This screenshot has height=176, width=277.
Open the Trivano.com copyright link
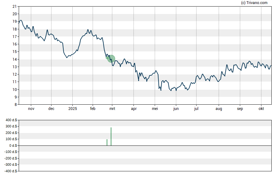point(254,3)
